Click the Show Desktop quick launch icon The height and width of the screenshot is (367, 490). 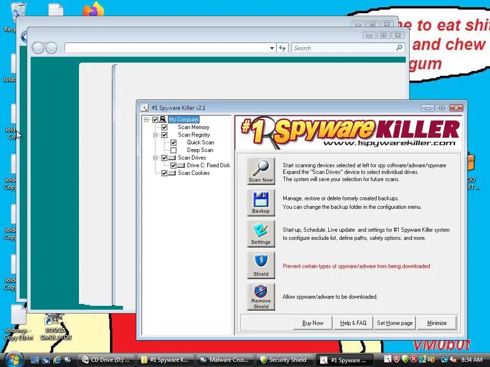(34, 360)
